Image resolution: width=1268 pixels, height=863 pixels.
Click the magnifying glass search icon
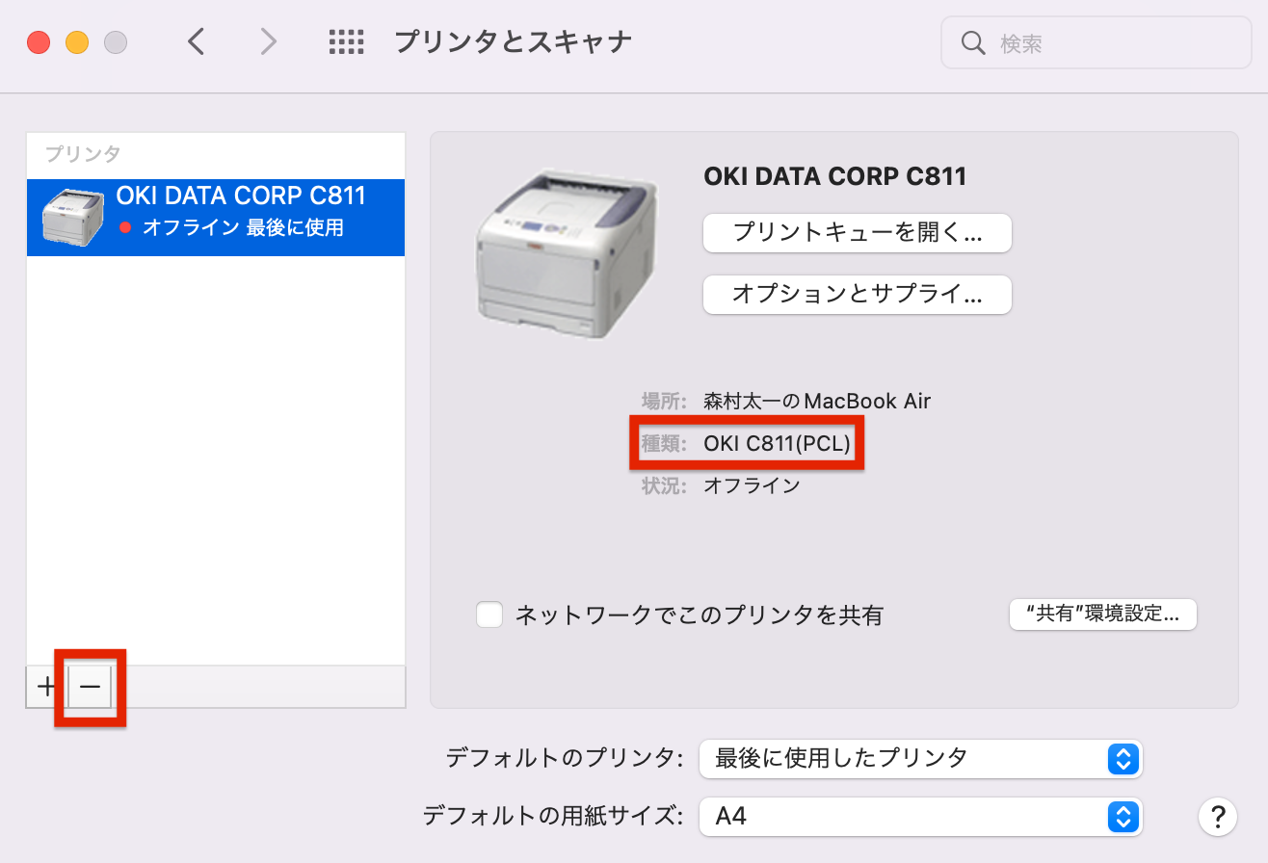[973, 43]
